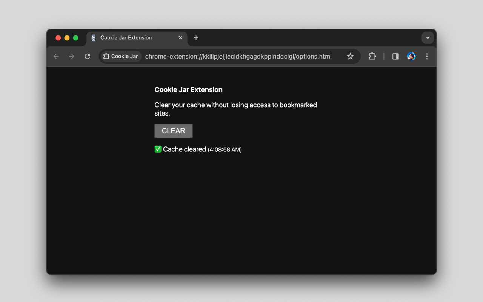Close the Cookie Jar Extension tab
Viewport: 483px width, 302px height.
tap(180, 38)
